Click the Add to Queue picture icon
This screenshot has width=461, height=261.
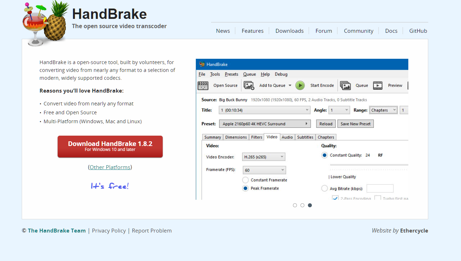249,85
